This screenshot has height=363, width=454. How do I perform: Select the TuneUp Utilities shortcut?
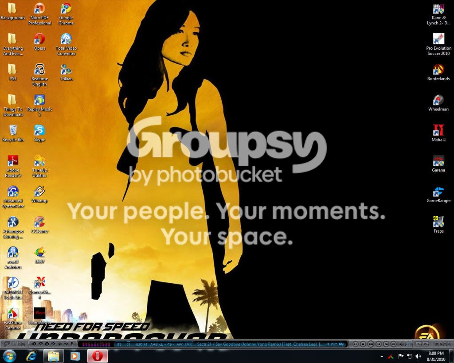(x=39, y=167)
